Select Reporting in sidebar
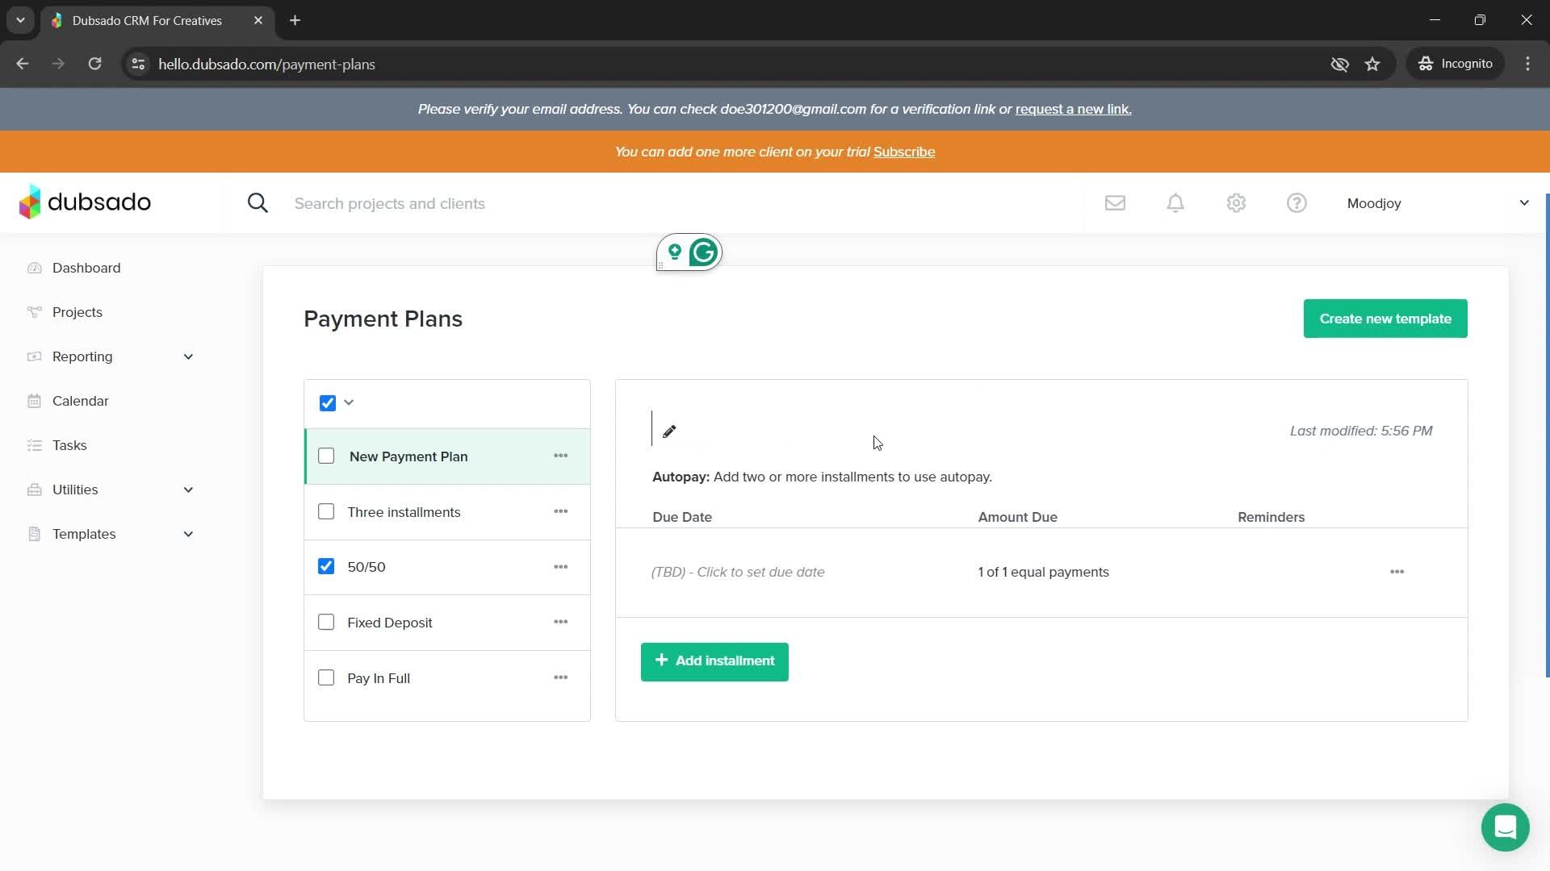Viewport: 1550px width, 871px height. (82, 356)
